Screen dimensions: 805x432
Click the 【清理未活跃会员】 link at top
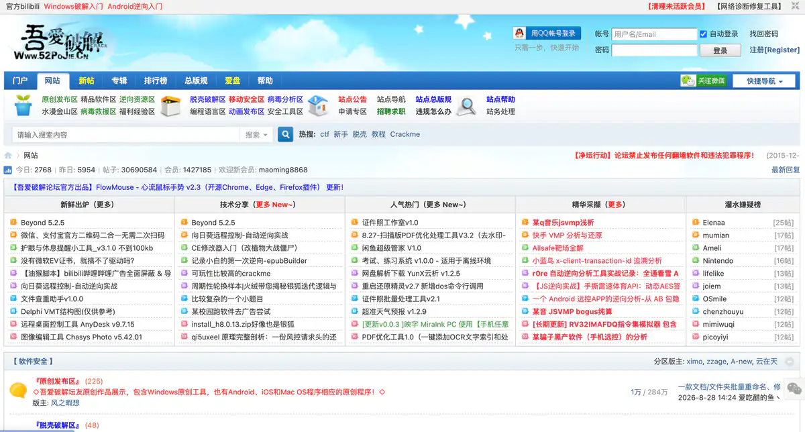[x=677, y=6]
